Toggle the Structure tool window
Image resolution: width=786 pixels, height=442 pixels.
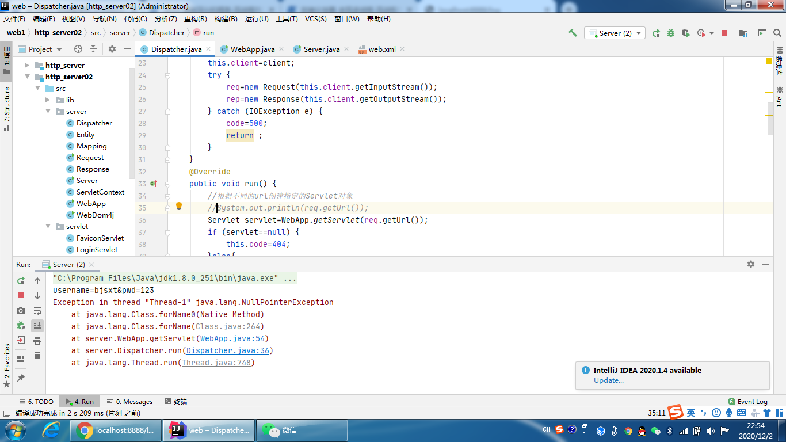(6, 109)
